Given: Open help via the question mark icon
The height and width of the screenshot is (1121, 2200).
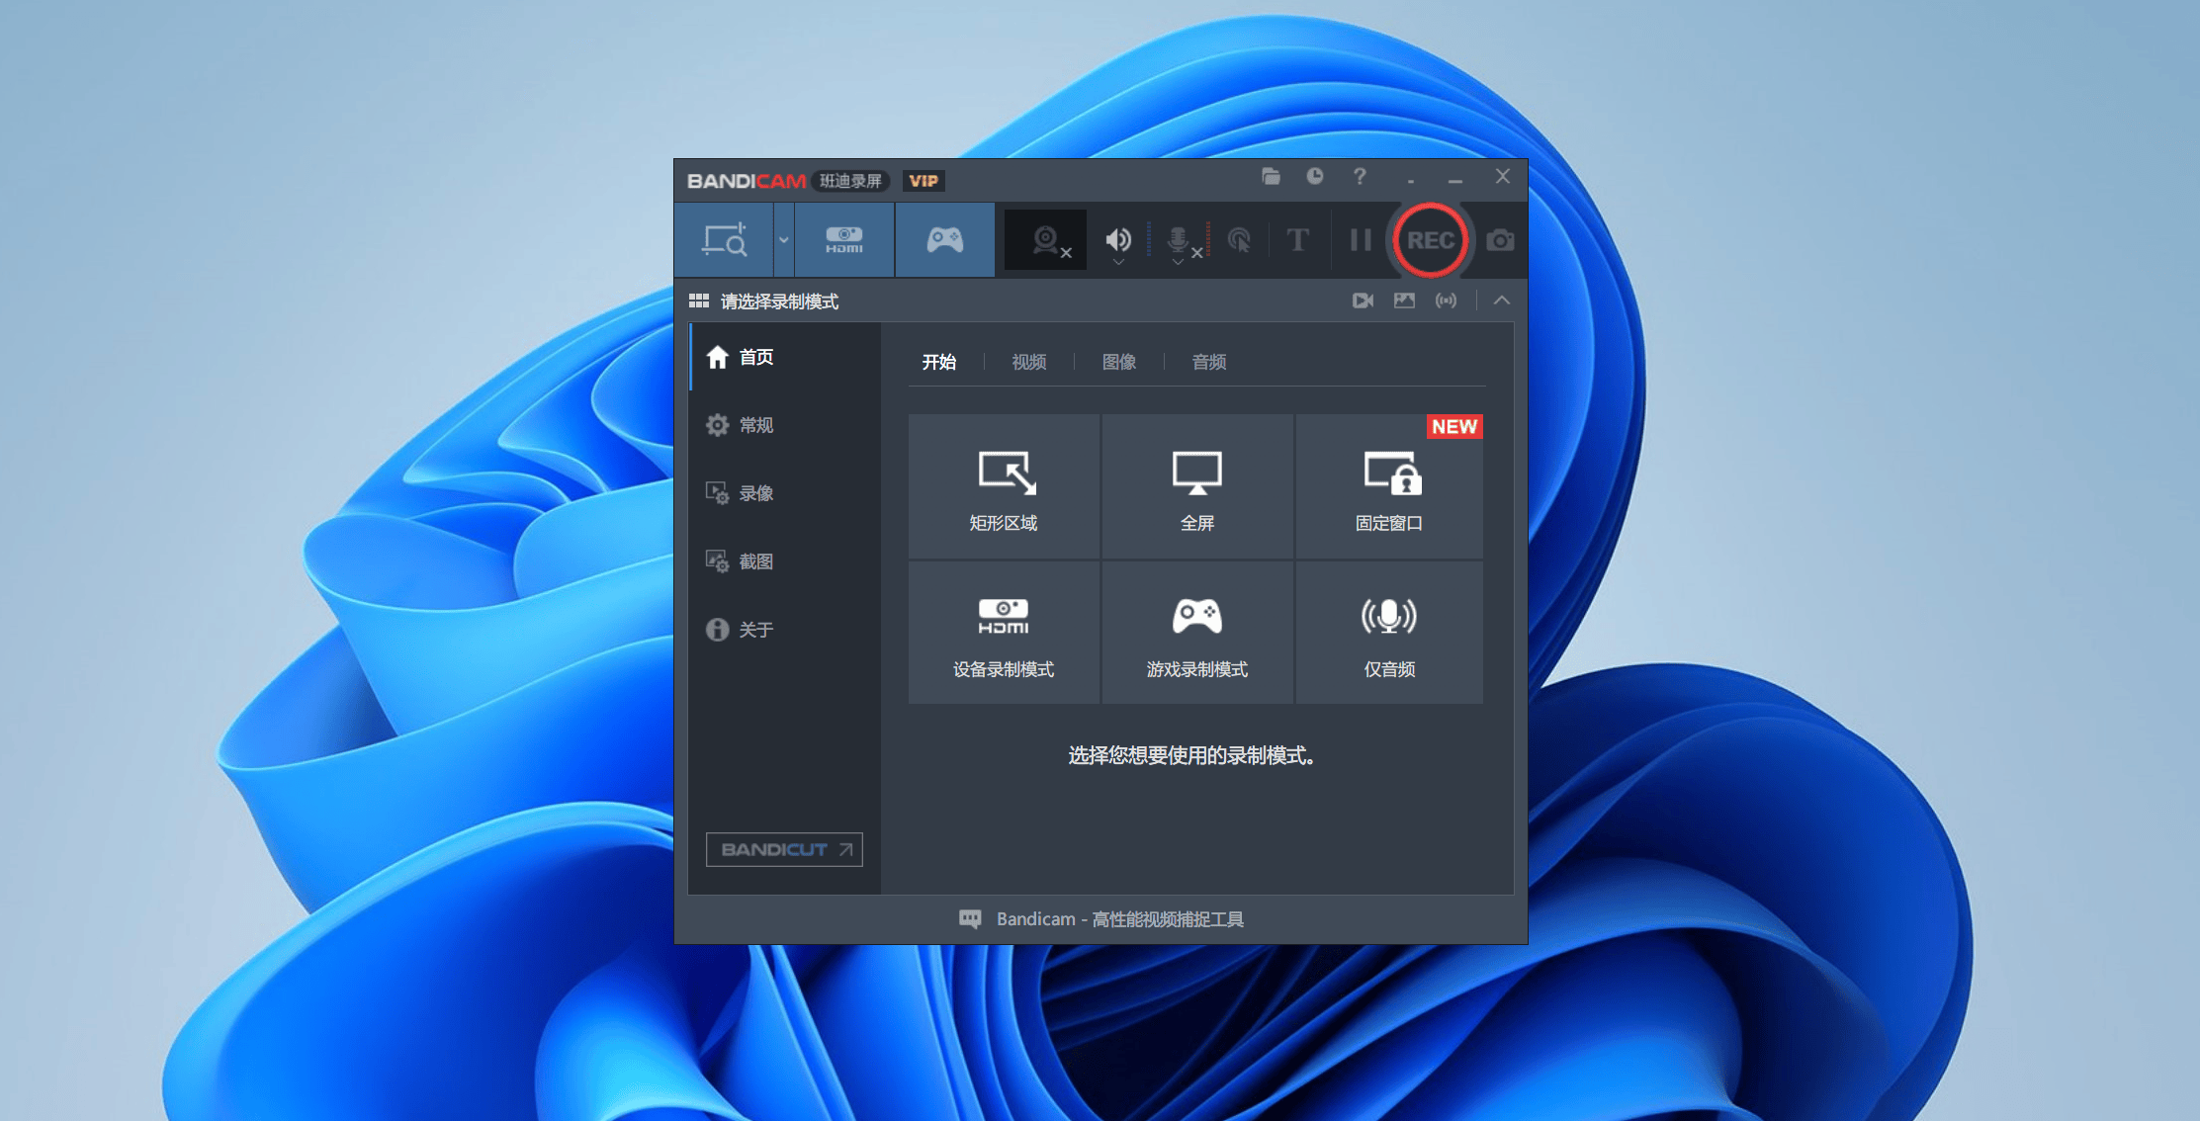Looking at the screenshot, I should click(1360, 176).
